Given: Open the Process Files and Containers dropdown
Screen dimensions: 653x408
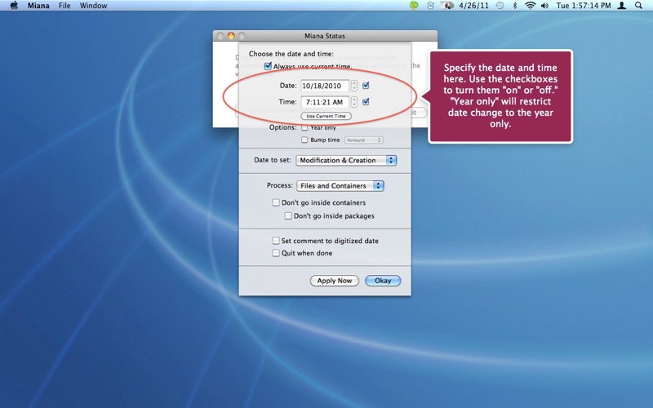Looking at the screenshot, I should (x=340, y=186).
